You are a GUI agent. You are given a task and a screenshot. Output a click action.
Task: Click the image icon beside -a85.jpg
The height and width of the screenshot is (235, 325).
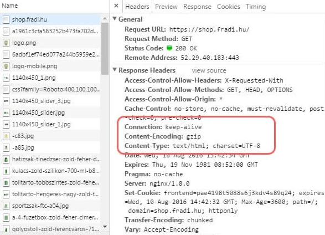(x=6, y=147)
